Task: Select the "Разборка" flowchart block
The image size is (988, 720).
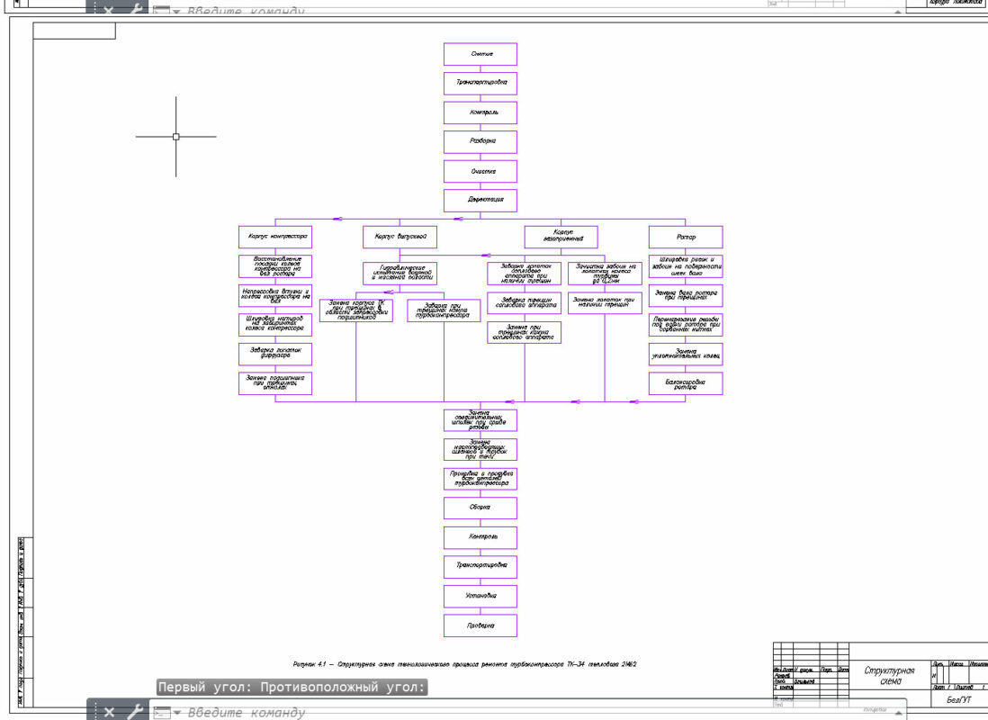Action: (481, 141)
